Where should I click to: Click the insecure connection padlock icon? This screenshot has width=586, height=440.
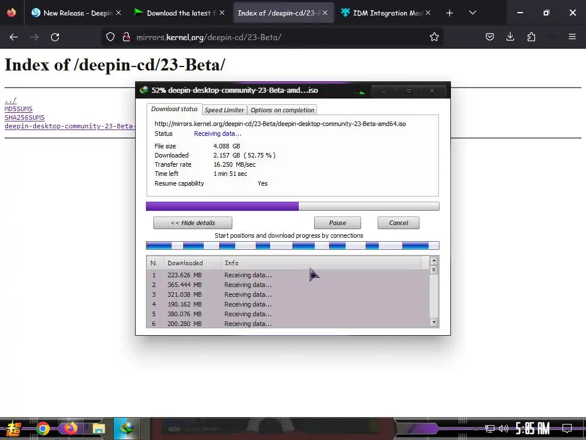[x=126, y=37]
